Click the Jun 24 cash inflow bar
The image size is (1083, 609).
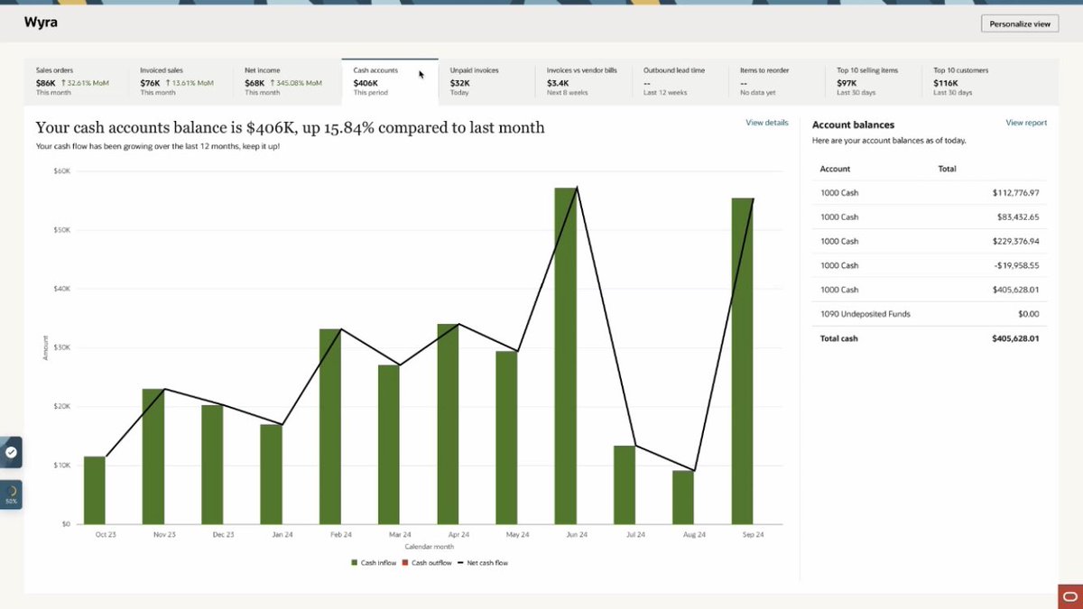[x=566, y=355]
